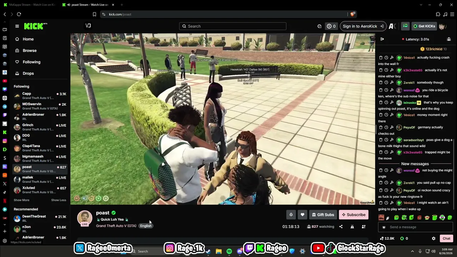Image resolution: width=457 pixels, height=257 pixels.
Task: Open DeenTheGreat recommended channel
Action: [x=40, y=218]
